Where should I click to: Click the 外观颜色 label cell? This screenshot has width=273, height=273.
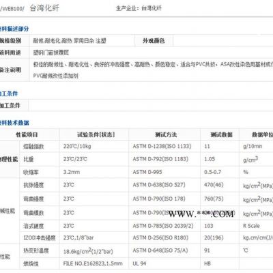pos(154,41)
